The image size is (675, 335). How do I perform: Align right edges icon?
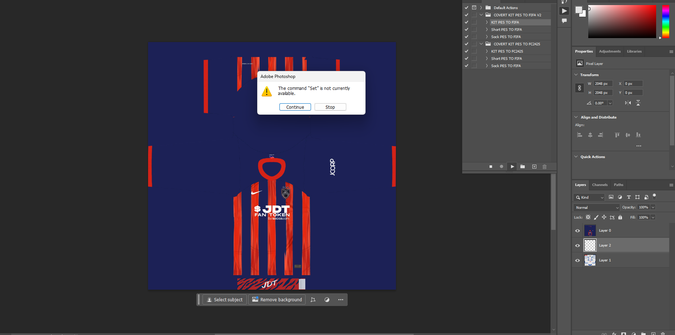click(601, 135)
